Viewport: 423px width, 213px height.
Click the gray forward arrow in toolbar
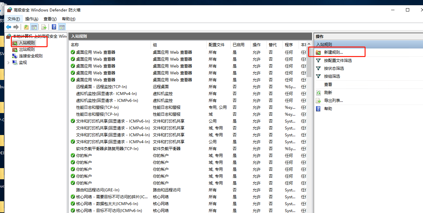pos(16,27)
